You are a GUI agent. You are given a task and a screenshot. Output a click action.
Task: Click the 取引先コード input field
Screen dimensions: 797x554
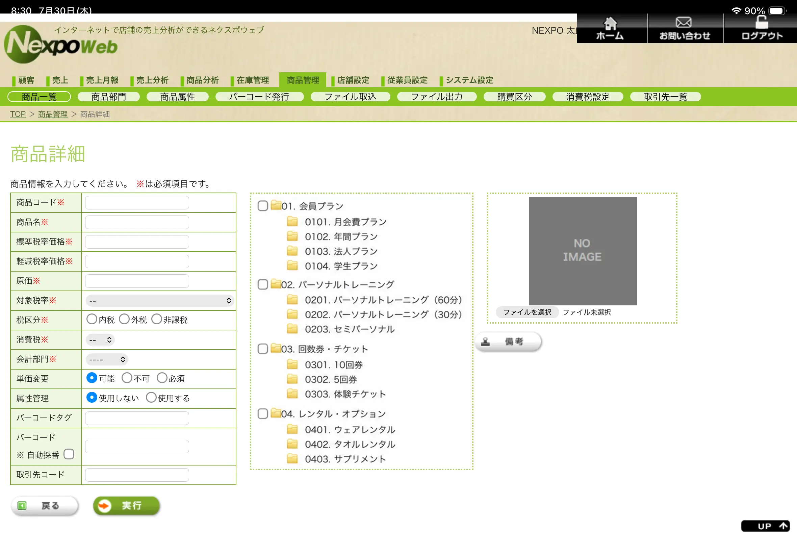pyautogui.click(x=137, y=475)
